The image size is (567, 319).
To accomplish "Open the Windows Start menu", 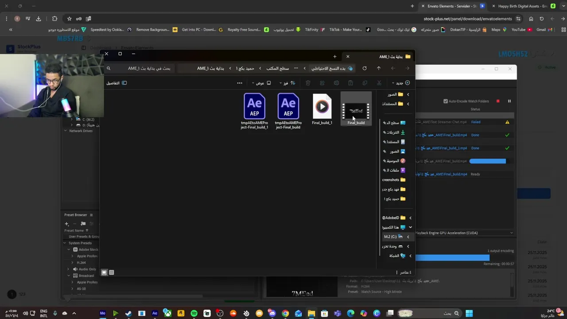I will [469, 313].
